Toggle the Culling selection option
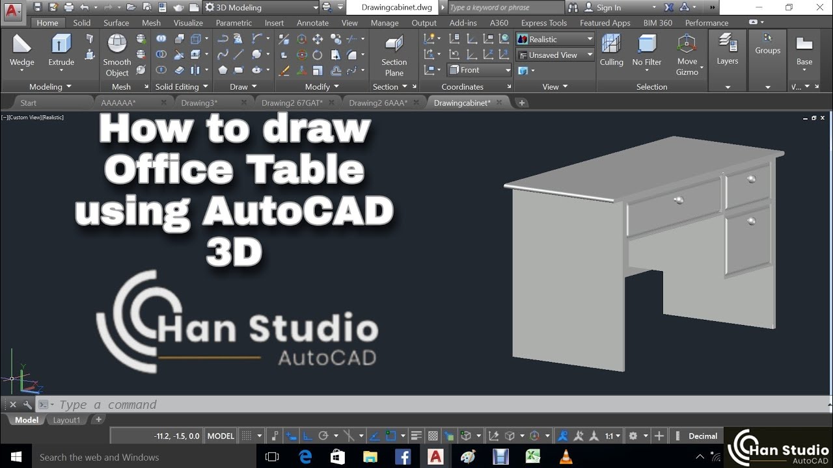Image resolution: width=833 pixels, height=468 pixels. point(611,51)
